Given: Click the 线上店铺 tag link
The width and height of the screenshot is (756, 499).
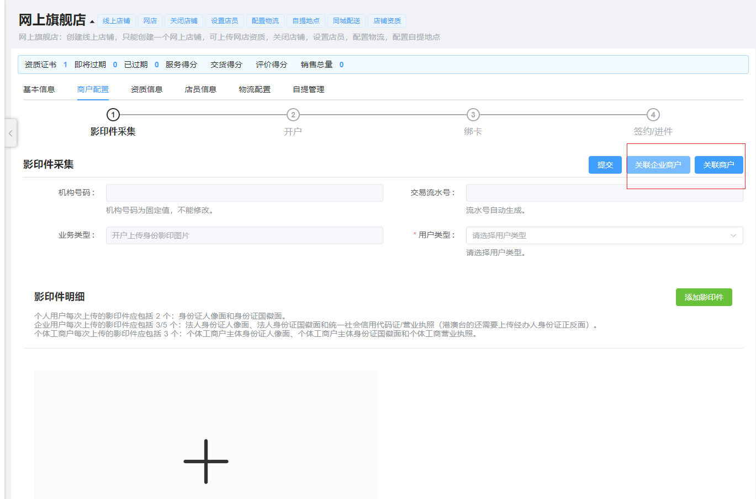Looking at the screenshot, I should (x=116, y=21).
